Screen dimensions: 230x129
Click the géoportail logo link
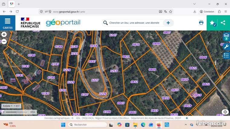pyautogui.click(x=63, y=23)
